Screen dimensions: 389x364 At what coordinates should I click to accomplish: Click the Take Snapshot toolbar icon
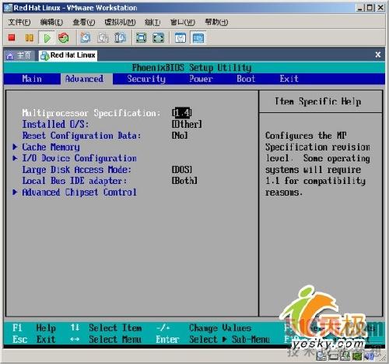click(x=86, y=38)
